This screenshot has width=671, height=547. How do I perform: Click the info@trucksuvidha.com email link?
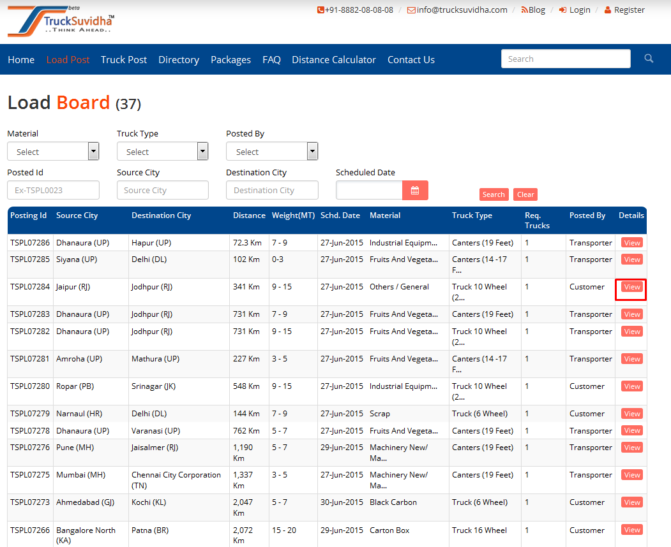[457, 10]
